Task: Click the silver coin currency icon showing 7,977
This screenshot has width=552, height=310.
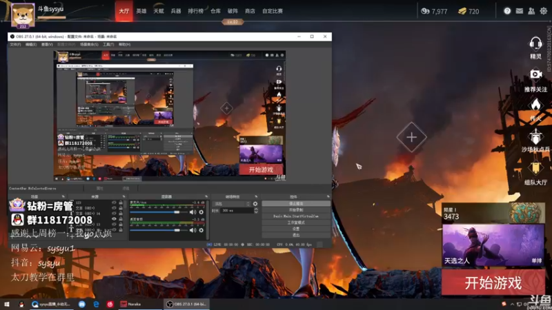Action: click(x=425, y=11)
